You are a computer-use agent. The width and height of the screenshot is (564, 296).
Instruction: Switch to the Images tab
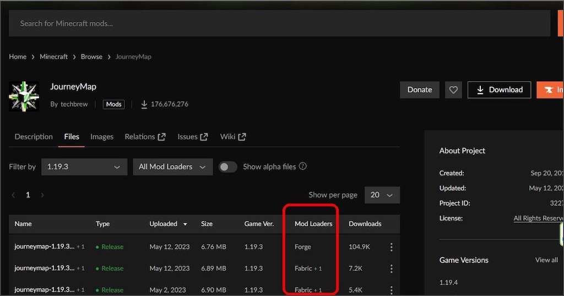pos(102,137)
